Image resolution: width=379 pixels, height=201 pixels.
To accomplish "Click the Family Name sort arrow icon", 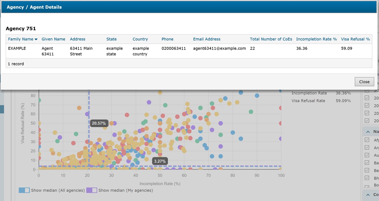I will [x=36, y=39].
